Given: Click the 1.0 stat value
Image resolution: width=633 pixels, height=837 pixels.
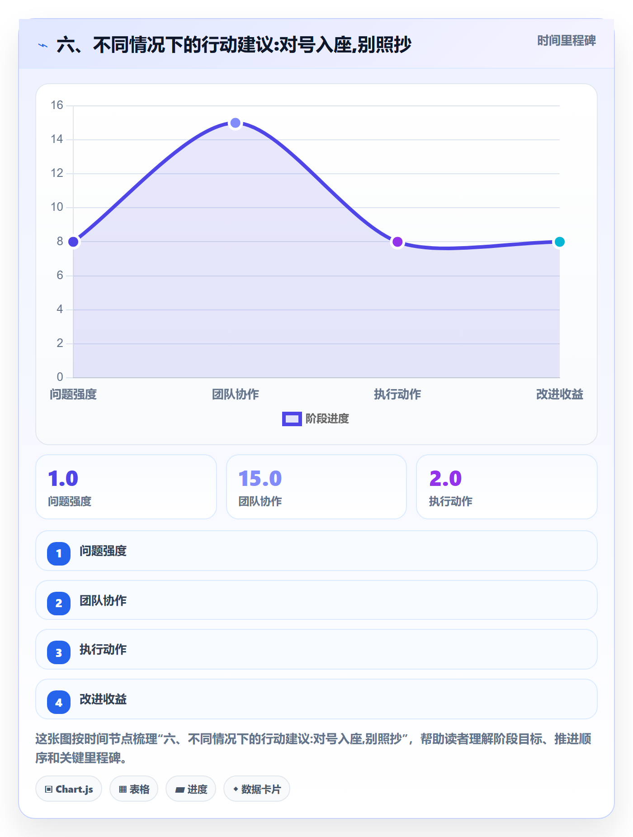Looking at the screenshot, I should [x=63, y=478].
